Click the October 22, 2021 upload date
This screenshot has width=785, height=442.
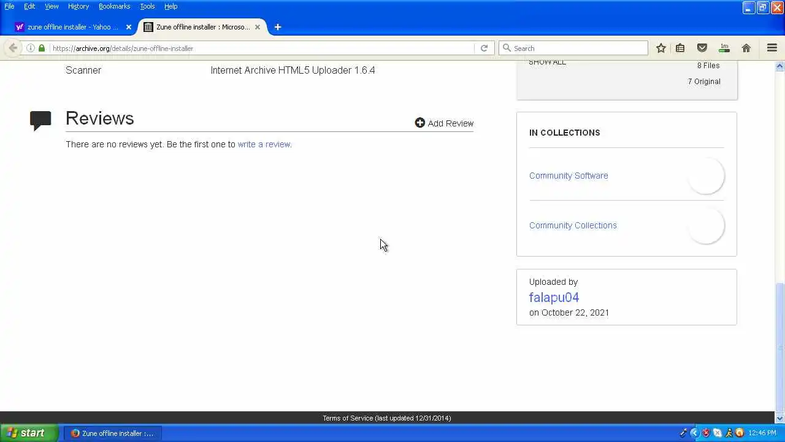click(575, 312)
